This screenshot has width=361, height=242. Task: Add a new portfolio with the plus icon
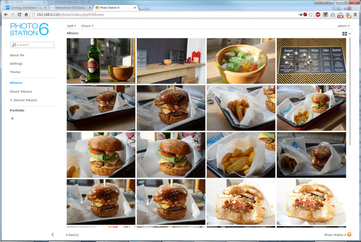point(12,118)
